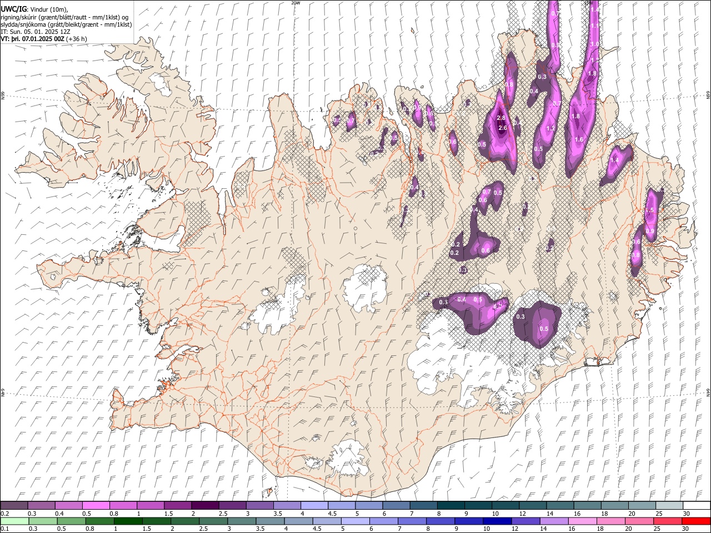Pick the pink rain swatch between 16 and 18
This screenshot has width=711, height=533.
point(582,521)
